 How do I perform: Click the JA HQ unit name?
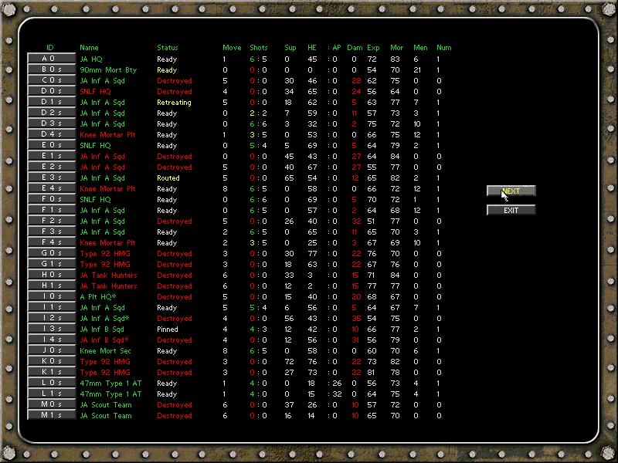pos(91,59)
